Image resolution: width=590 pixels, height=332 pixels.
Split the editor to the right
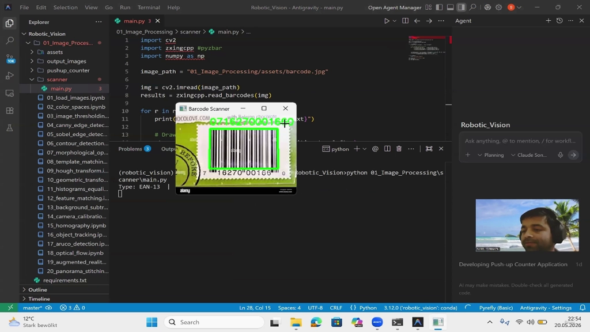coord(405,21)
